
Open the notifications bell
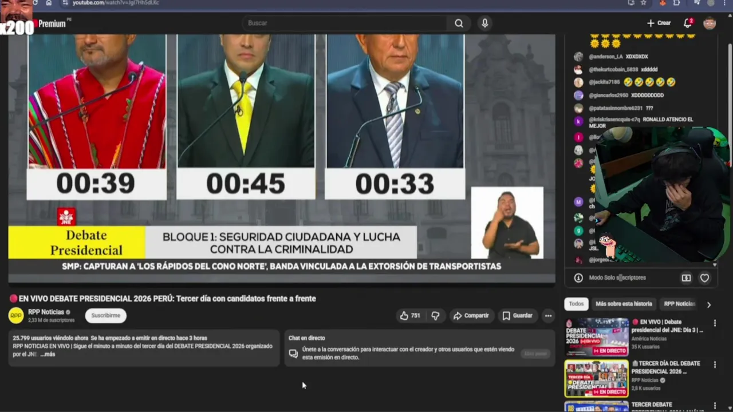click(x=688, y=23)
